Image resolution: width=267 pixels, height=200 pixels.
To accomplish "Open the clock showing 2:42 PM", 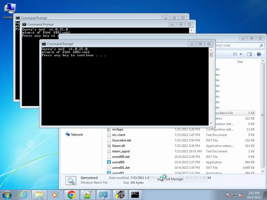I will tap(254, 195).
